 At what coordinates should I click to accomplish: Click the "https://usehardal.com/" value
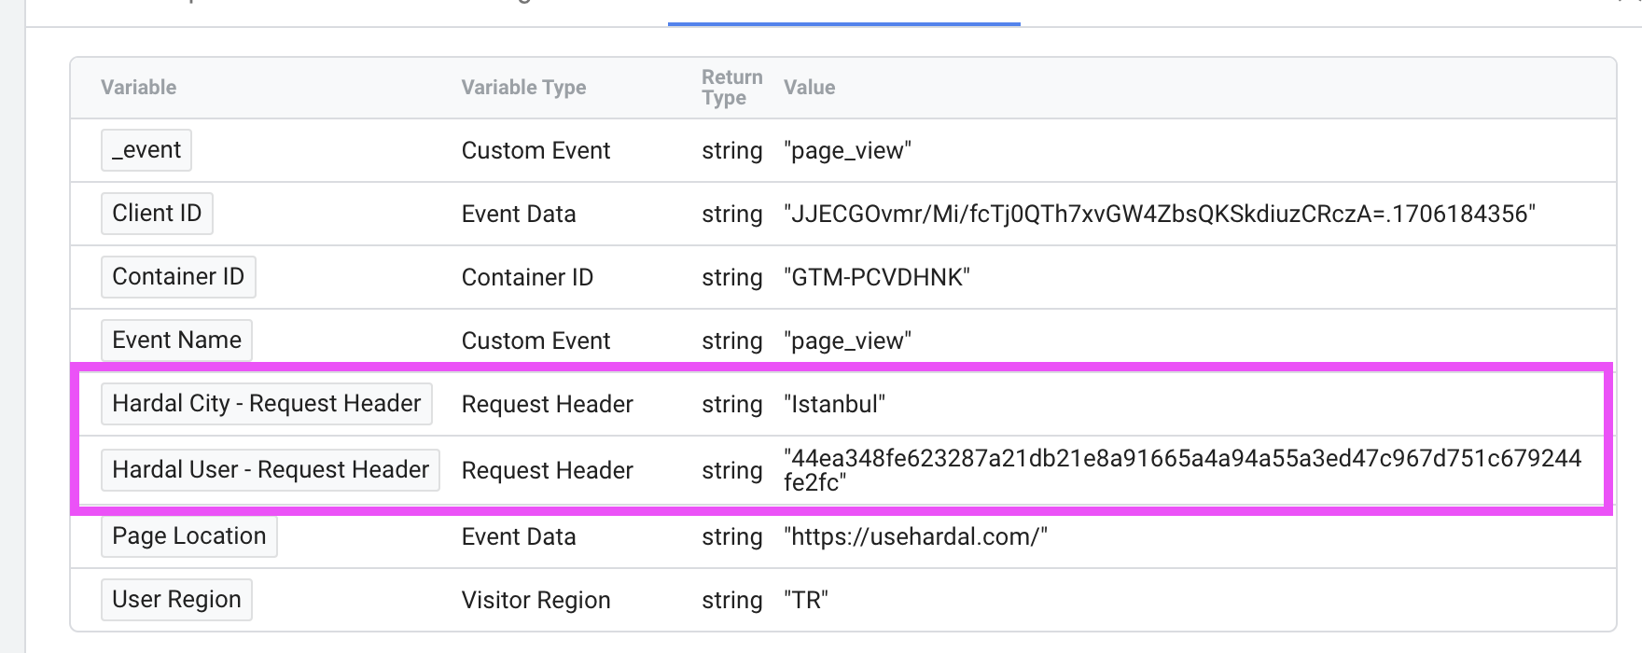(x=915, y=536)
